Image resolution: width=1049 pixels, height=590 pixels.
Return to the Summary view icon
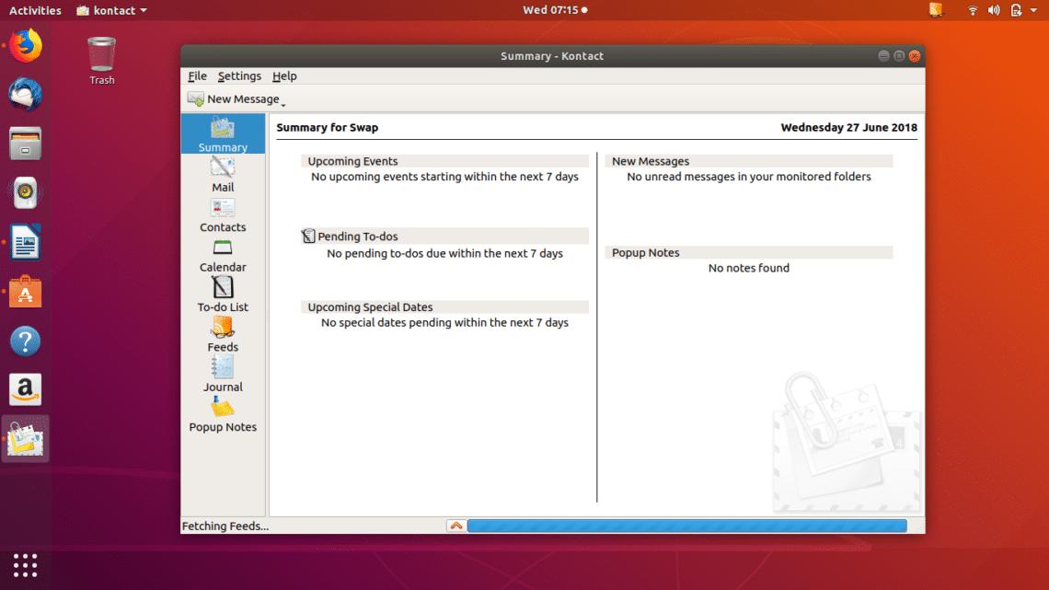point(222,134)
